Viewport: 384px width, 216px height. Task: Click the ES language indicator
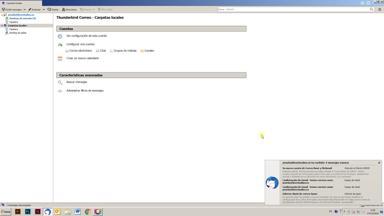point(331,211)
